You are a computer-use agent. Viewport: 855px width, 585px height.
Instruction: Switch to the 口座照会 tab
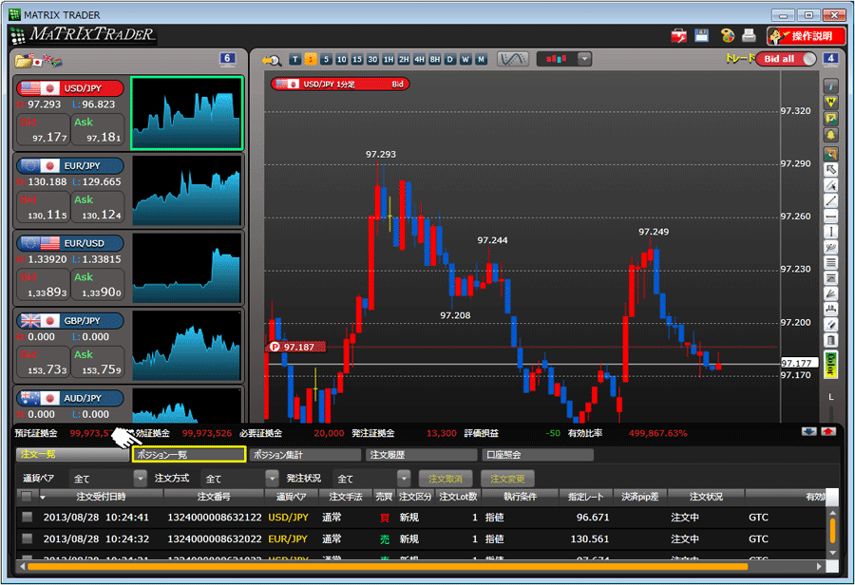coord(538,454)
